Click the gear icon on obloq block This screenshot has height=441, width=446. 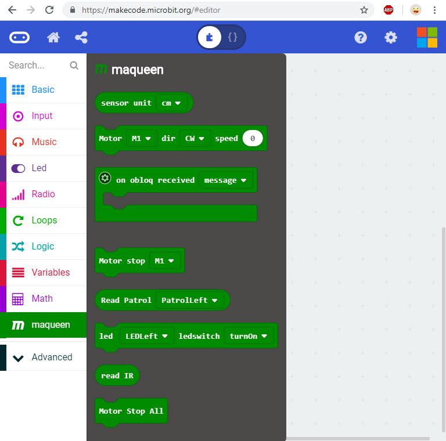point(105,179)
